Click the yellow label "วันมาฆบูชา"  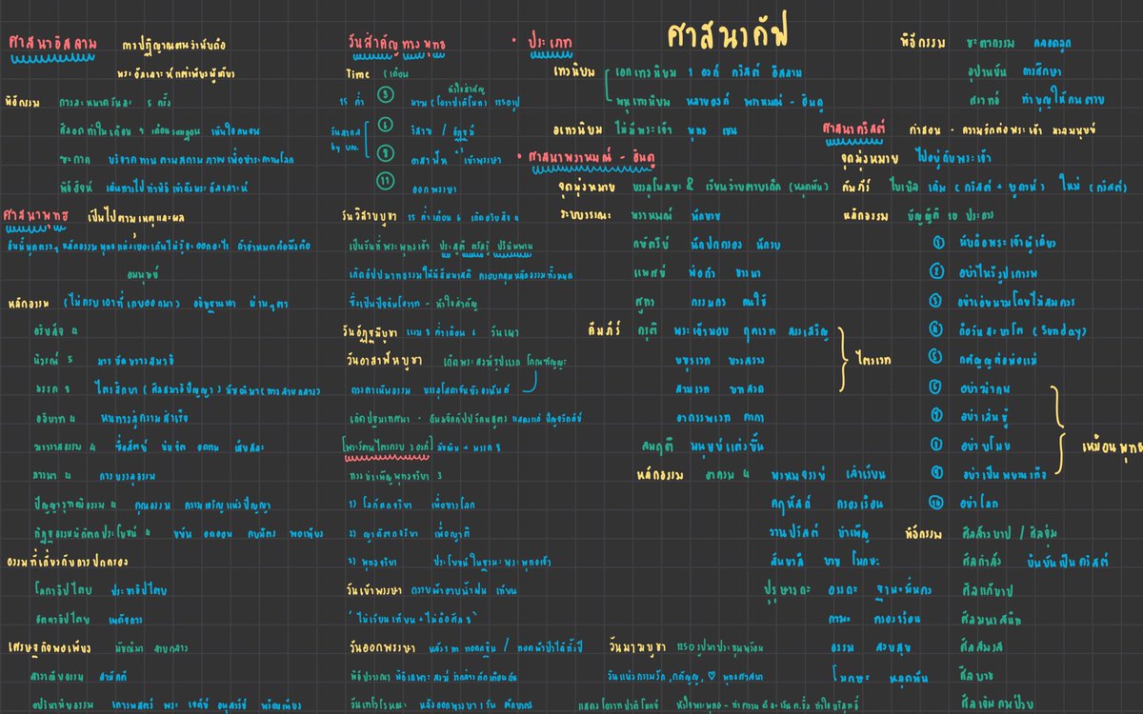click(637, 647)
